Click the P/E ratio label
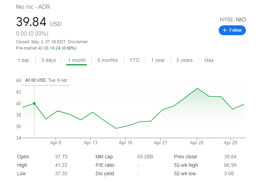 pos(105,165)
